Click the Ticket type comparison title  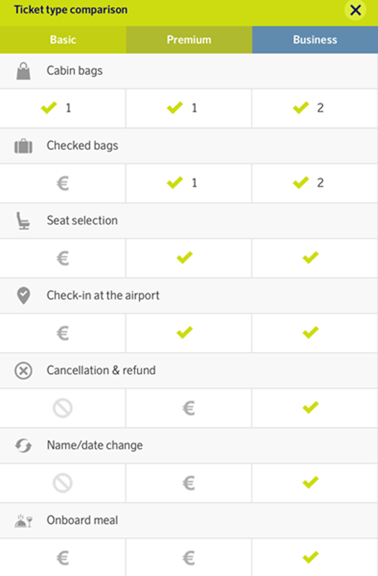tap(71, 9)
